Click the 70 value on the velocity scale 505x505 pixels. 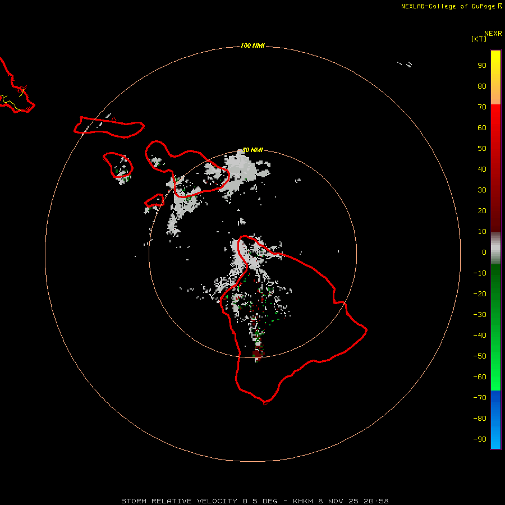tap(482, 107)
